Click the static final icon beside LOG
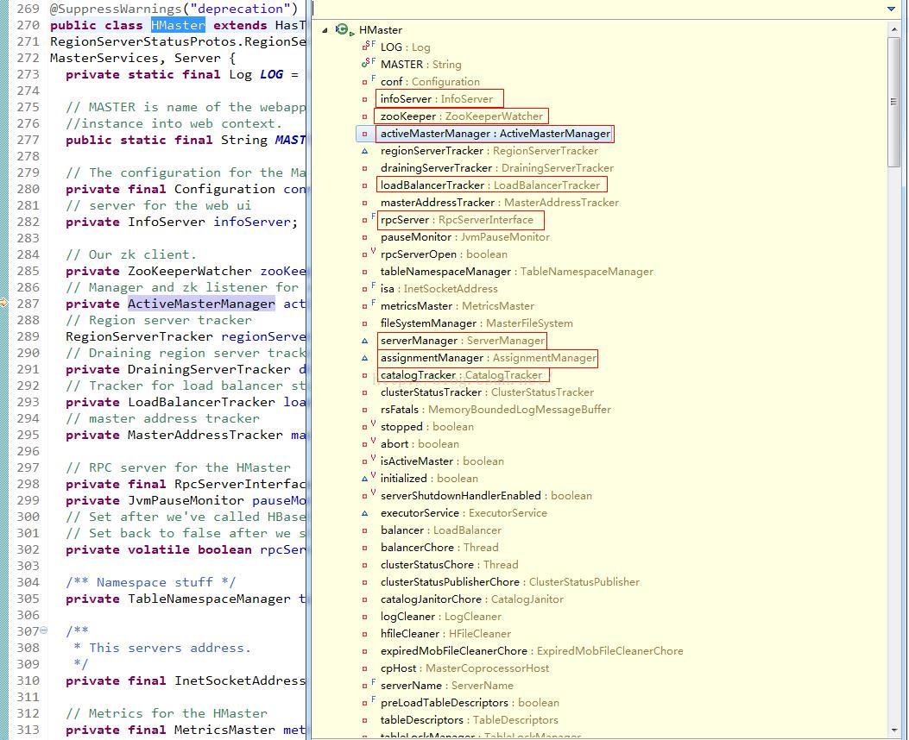This screenshot has height=740, width=909. [368, 46]
